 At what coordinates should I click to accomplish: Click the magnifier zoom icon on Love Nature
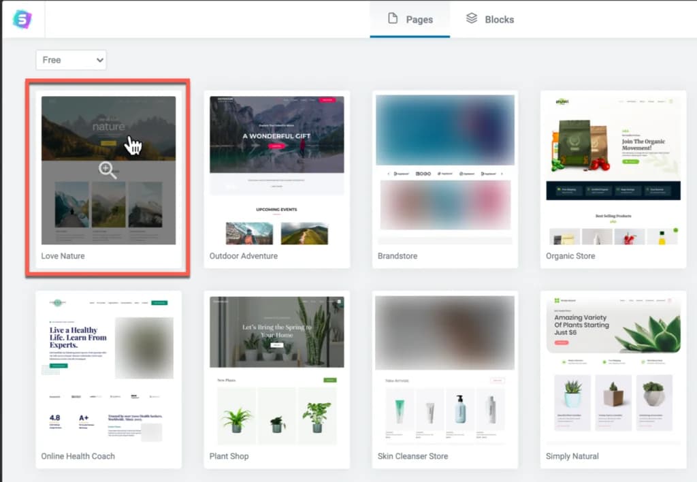(108, 170)
